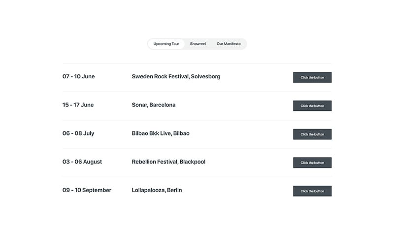Select the Rebellion Festival event name
The height and width of the screenshot is (231, 394).
tap(154, 162)
